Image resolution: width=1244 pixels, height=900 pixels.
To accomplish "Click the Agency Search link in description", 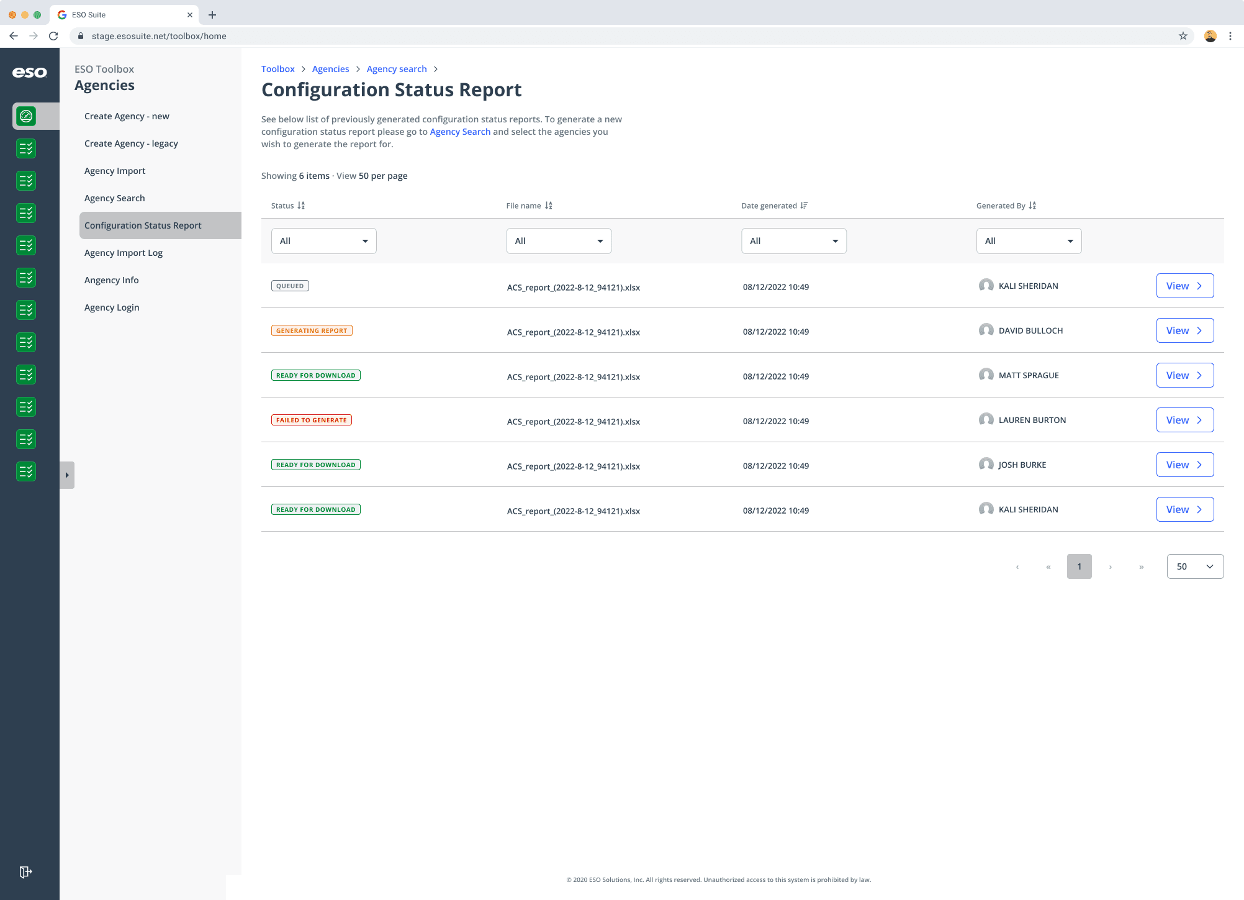I will [x=460, y=132].
